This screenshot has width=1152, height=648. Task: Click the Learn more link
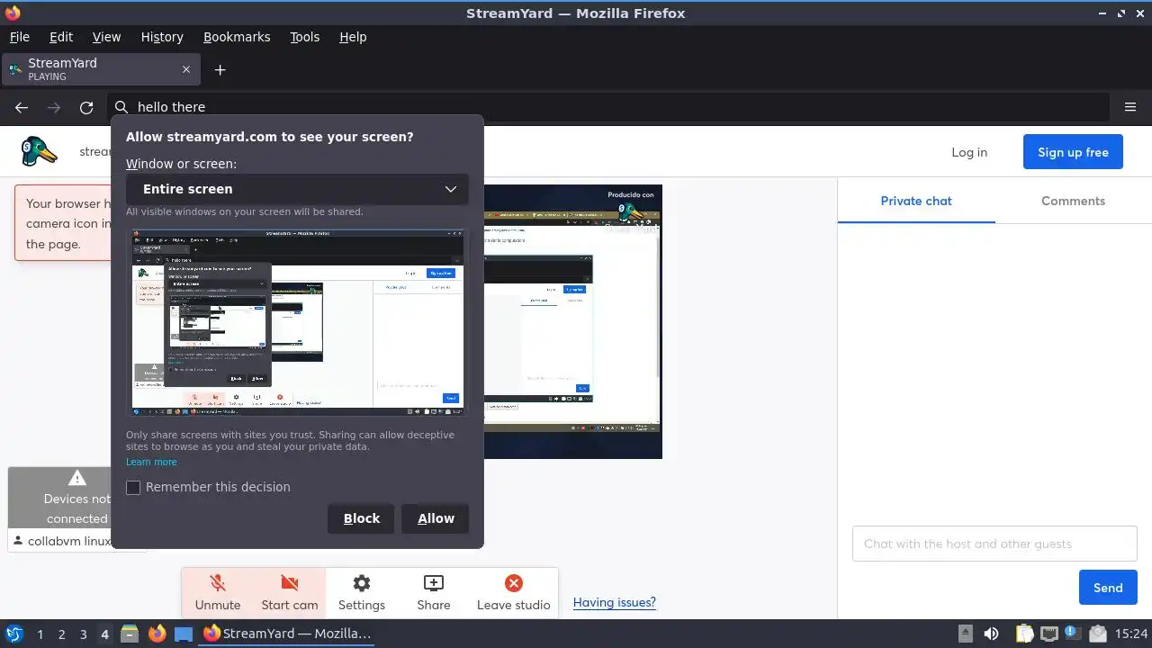point(151,462)
